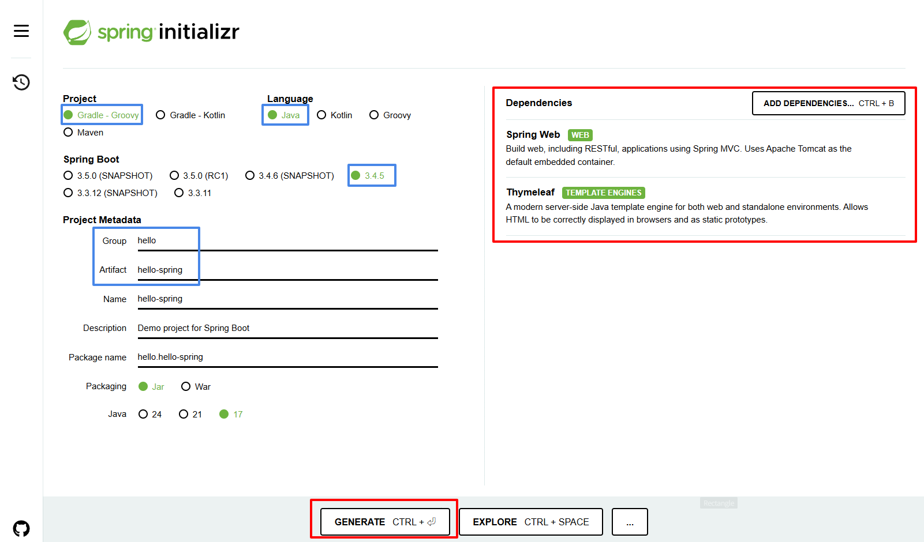
Task: Select Maven project type
Action: click(84, 133)
